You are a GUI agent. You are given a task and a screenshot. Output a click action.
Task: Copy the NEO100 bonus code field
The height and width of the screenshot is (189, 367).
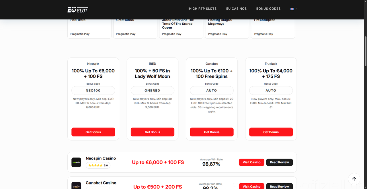point(93,90)
